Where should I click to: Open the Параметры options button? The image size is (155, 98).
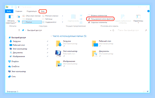tap(138, 18)
